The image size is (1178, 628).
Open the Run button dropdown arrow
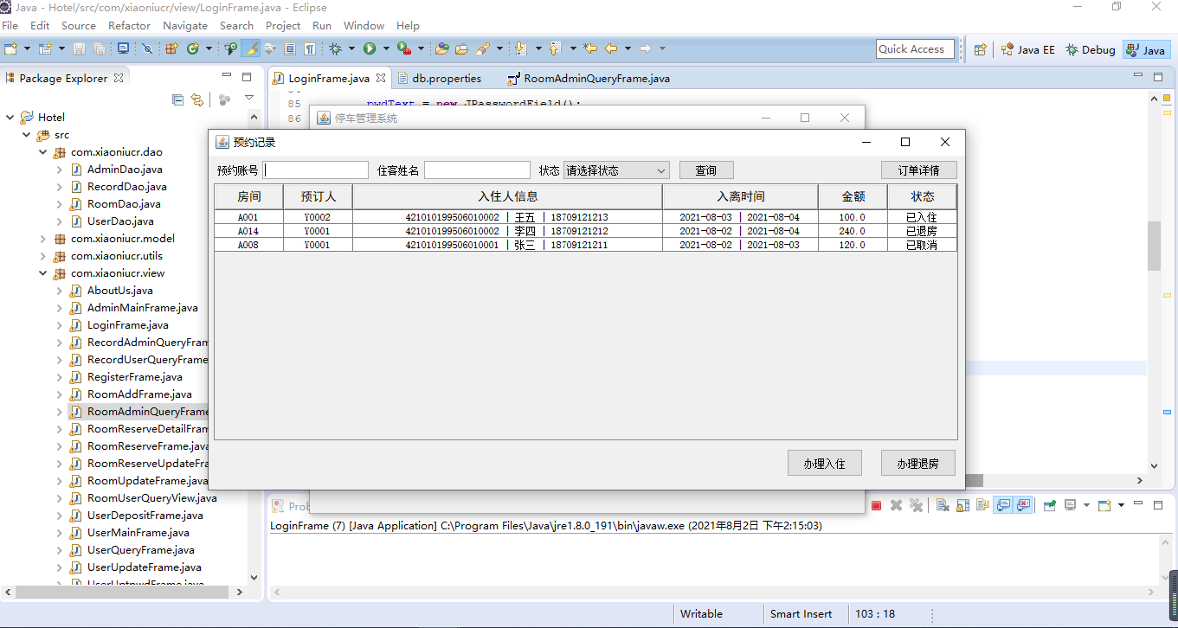386,49
